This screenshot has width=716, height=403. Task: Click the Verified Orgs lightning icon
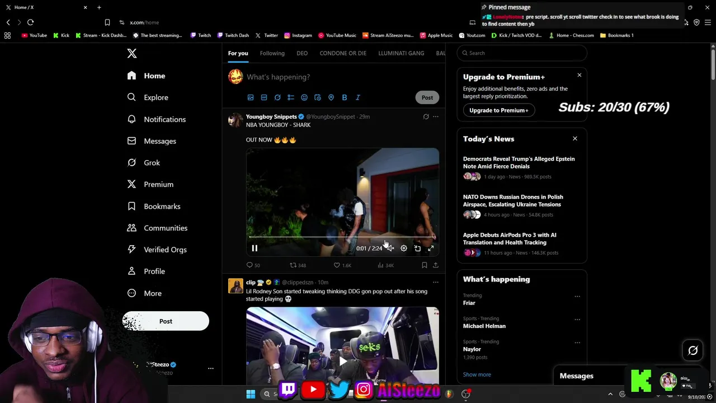pyautogui.click(x=131, y=250)
